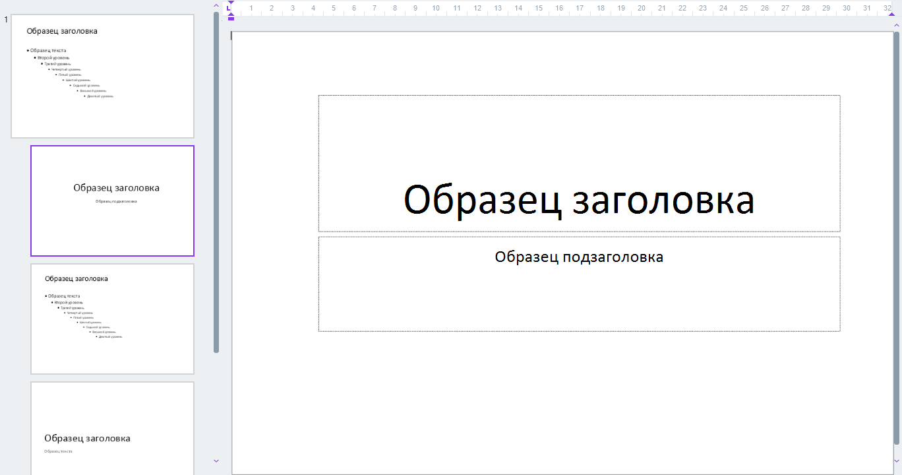Click the first-line indent marker on the ruler
The width and height of the screenshot is (902, 475).
coord(231,3)
